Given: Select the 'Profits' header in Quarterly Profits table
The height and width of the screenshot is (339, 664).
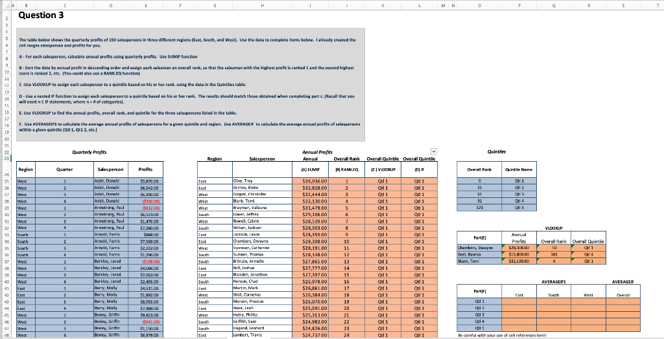Looking at the screenshot, I should pos(146,169).
